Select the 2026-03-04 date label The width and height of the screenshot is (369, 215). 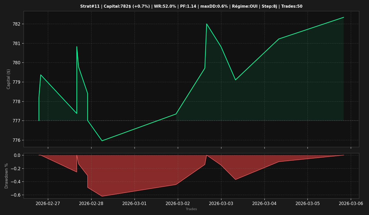(264, 204)
